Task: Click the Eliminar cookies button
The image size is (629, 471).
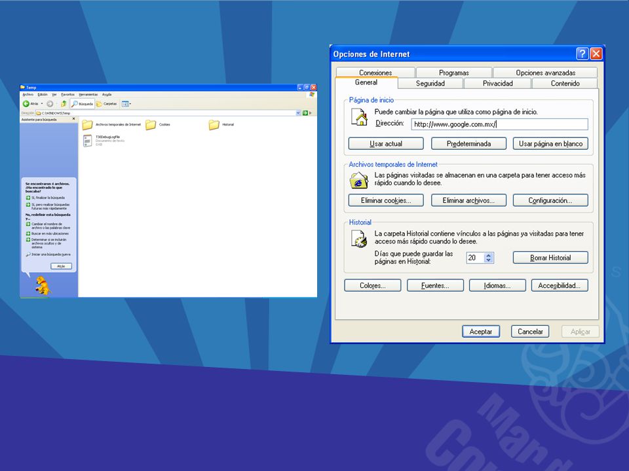Action: tap(386, 200)
